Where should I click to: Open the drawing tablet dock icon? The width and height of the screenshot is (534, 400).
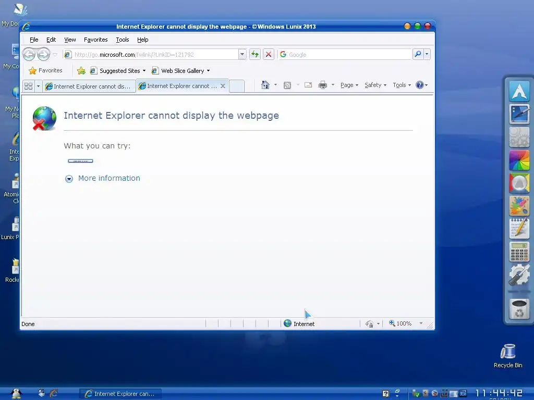(519, 114)
